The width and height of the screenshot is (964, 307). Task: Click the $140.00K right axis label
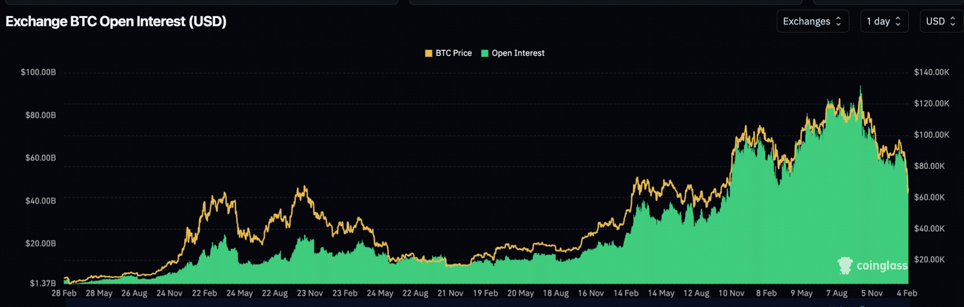[x=931, y=73]
